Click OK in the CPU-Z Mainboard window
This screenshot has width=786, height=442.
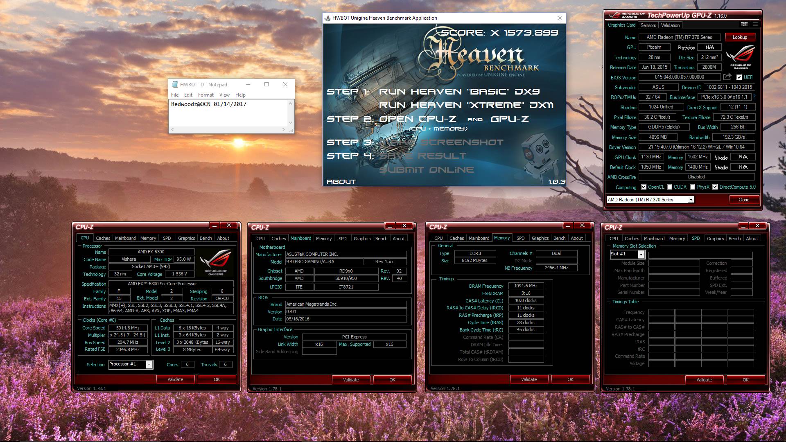[392, 380]
